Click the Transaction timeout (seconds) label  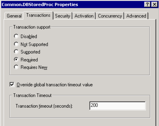(x=44, y=106)
